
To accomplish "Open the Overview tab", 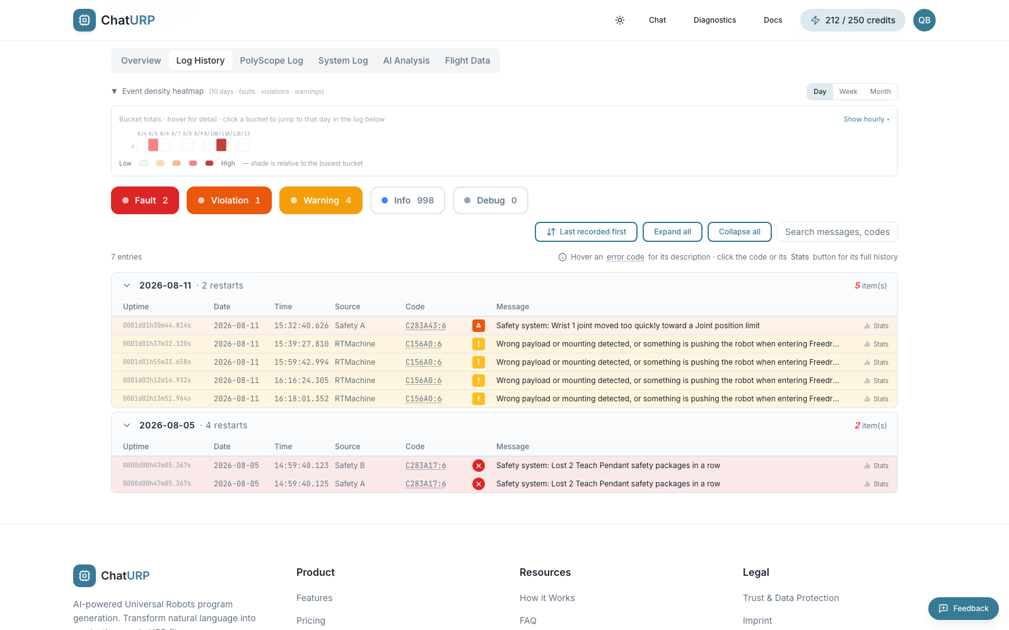I will click(141, 60).
